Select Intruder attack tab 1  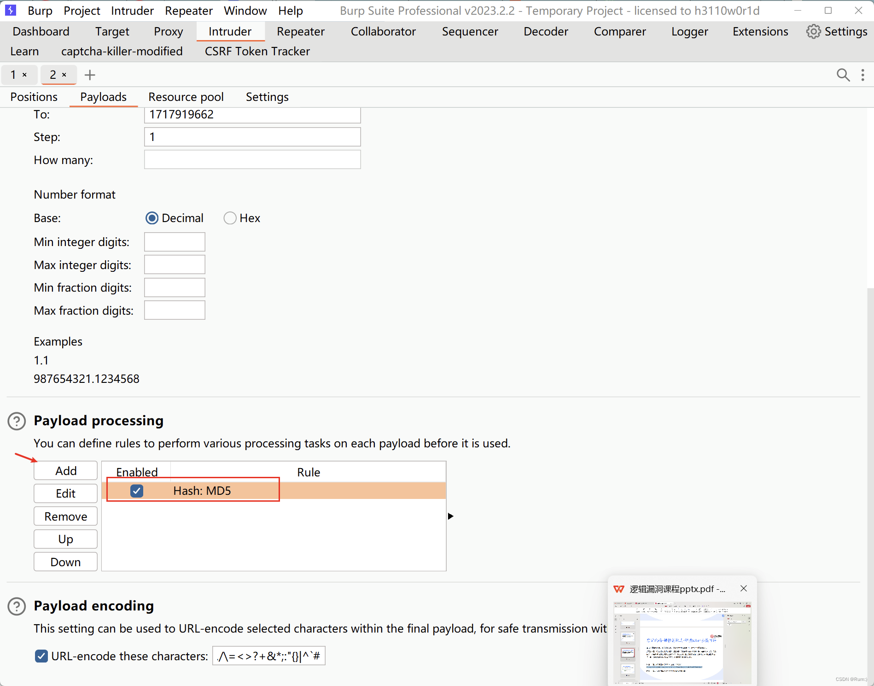[13, 75]
